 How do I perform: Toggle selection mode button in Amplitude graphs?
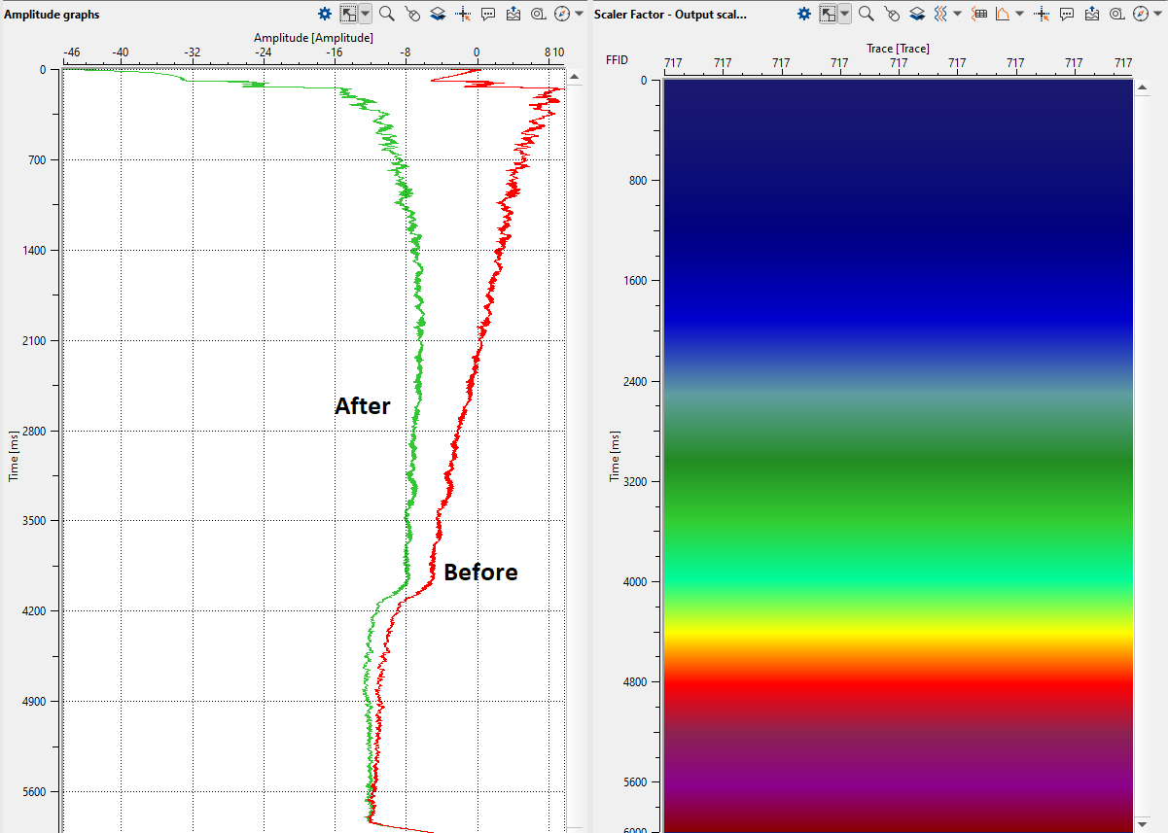tap(347, 14)
